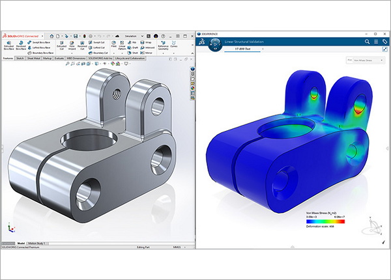Select the Fillet tool
391x280 pixels.
click(113, 44)
